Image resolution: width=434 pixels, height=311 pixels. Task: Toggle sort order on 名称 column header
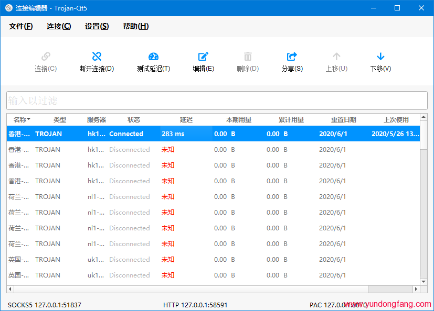tap(22, 119)
